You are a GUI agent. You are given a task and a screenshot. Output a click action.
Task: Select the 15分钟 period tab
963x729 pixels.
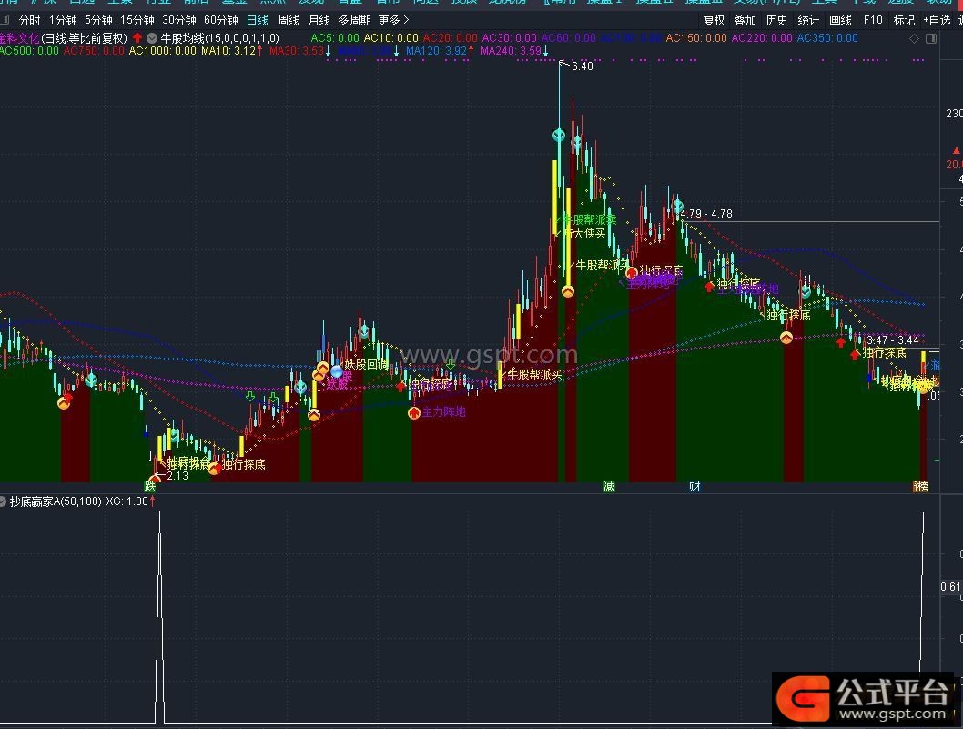pyautogui.click(x=137, y=20)
